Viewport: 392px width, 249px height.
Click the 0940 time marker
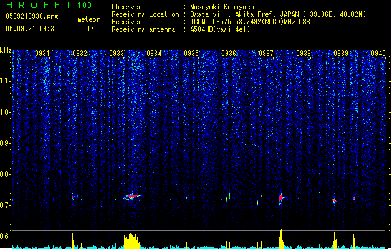378,54
